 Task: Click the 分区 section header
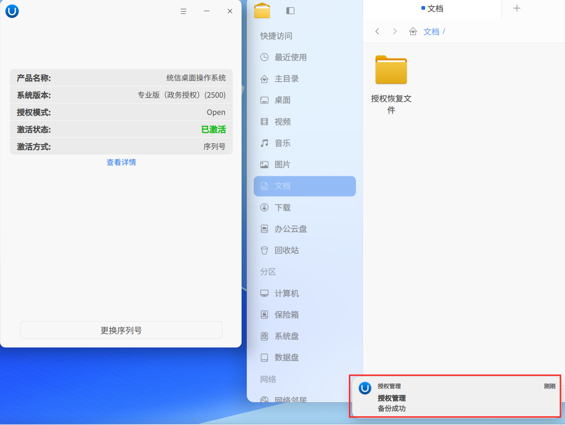coord(268,272)
